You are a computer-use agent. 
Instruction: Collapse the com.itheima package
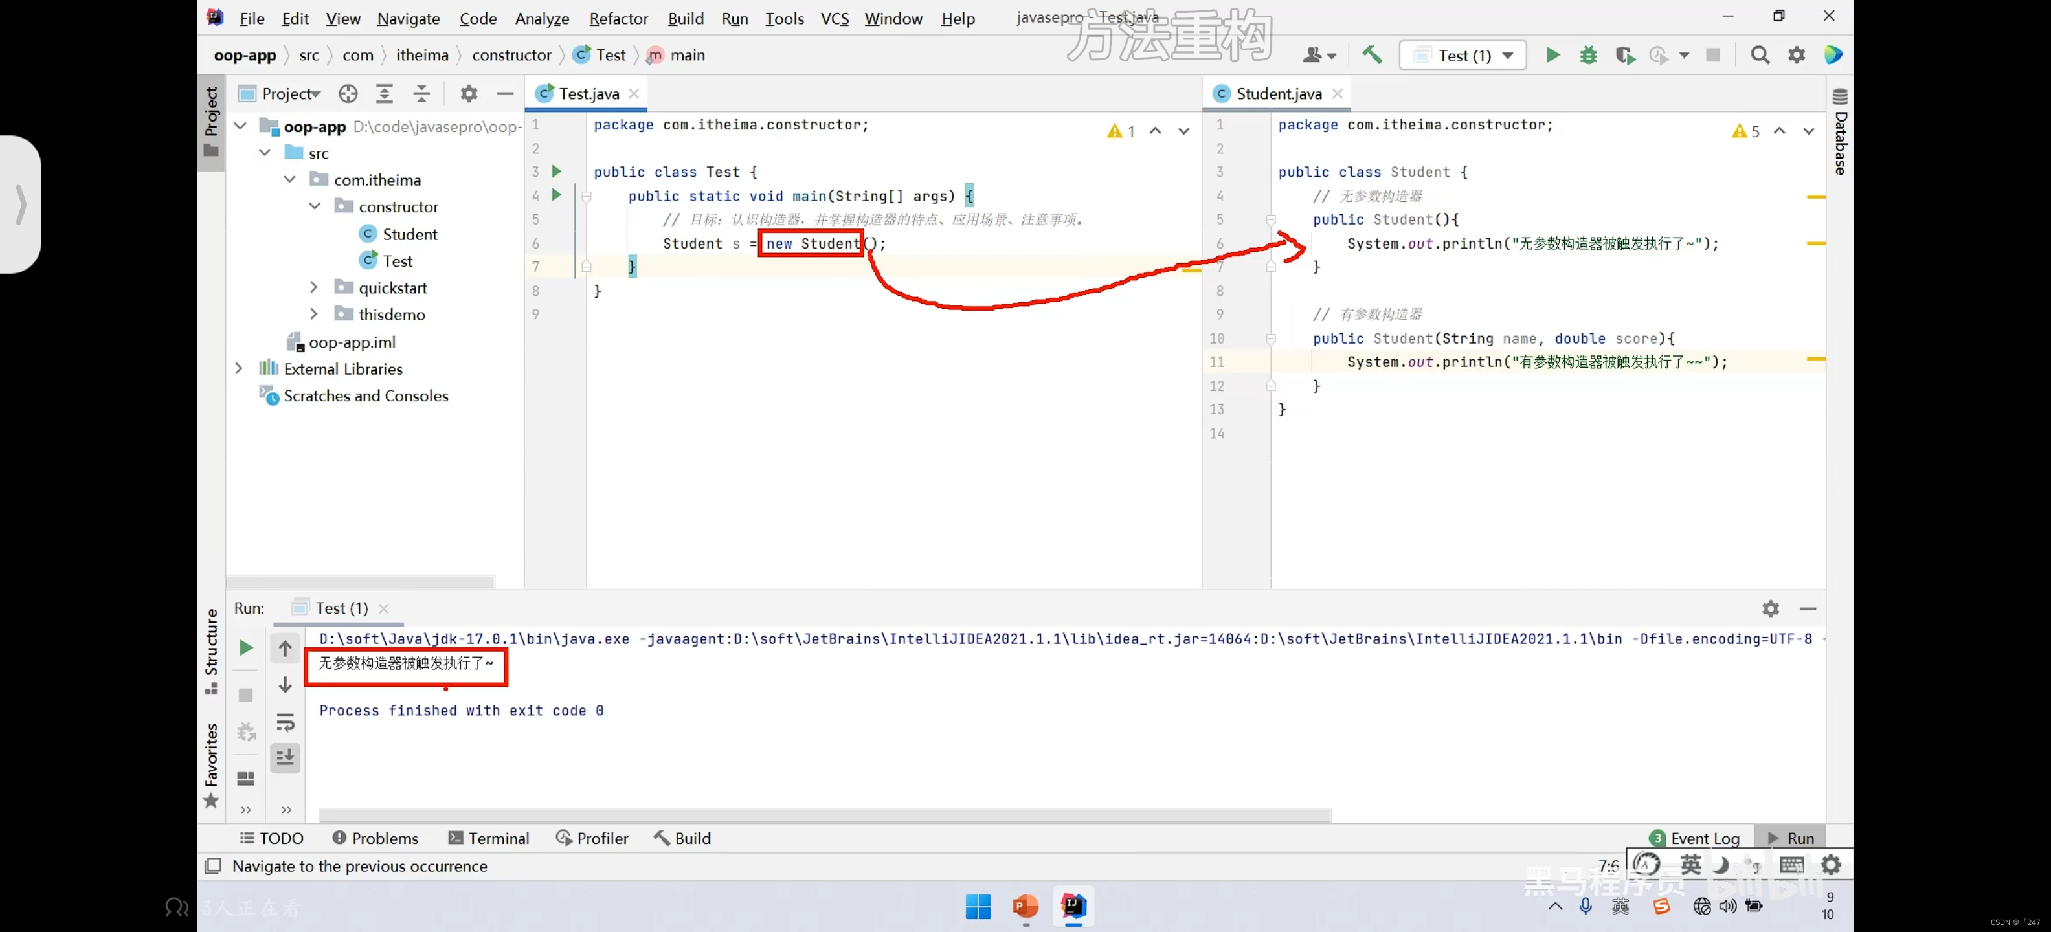tap(290, 179)
